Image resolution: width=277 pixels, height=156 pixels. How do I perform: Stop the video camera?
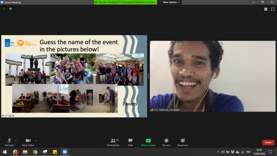pos(28,142)
